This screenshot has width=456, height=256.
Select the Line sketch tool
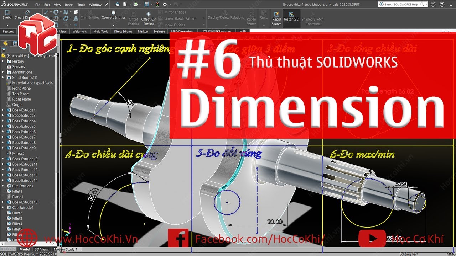click(46, 12)
